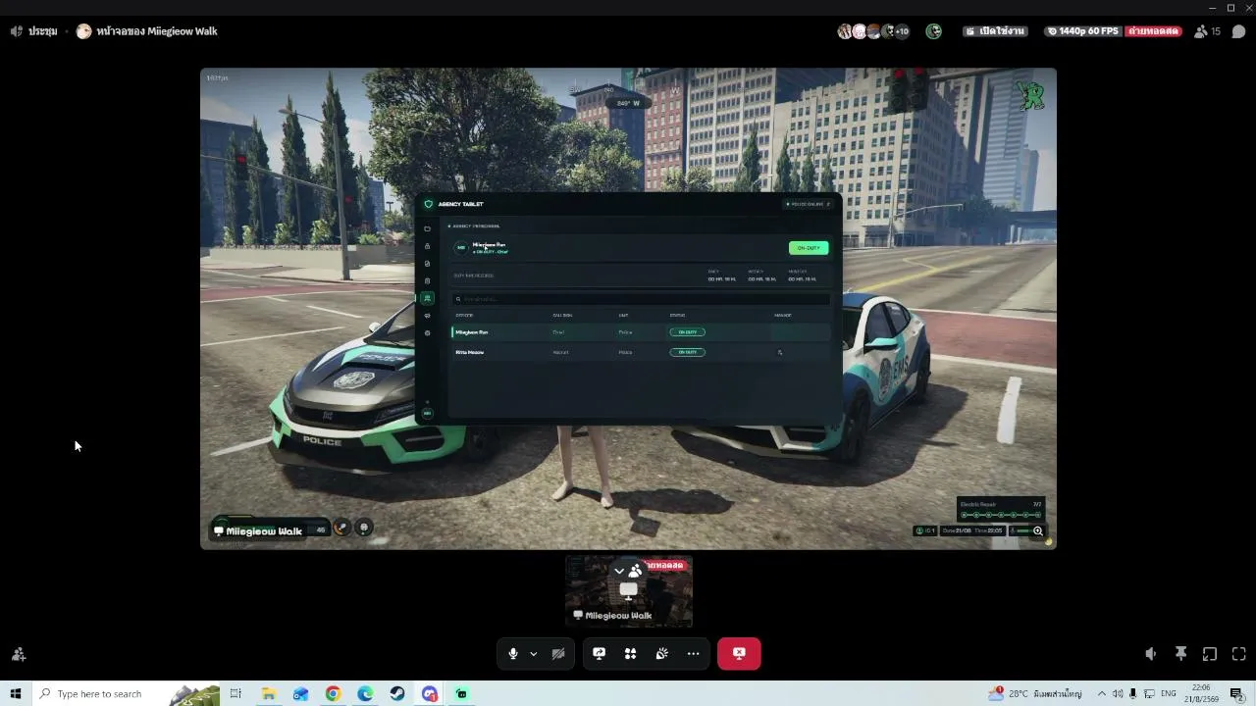Open the document icon in tablet sidebar
This screenshot has width=1256, height=706.
[x=427, y=264]
